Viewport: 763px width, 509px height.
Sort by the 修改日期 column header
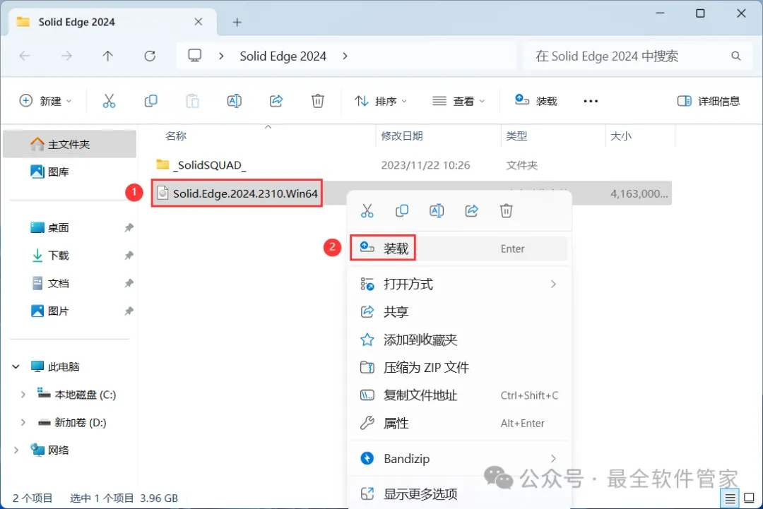[402, 136]
